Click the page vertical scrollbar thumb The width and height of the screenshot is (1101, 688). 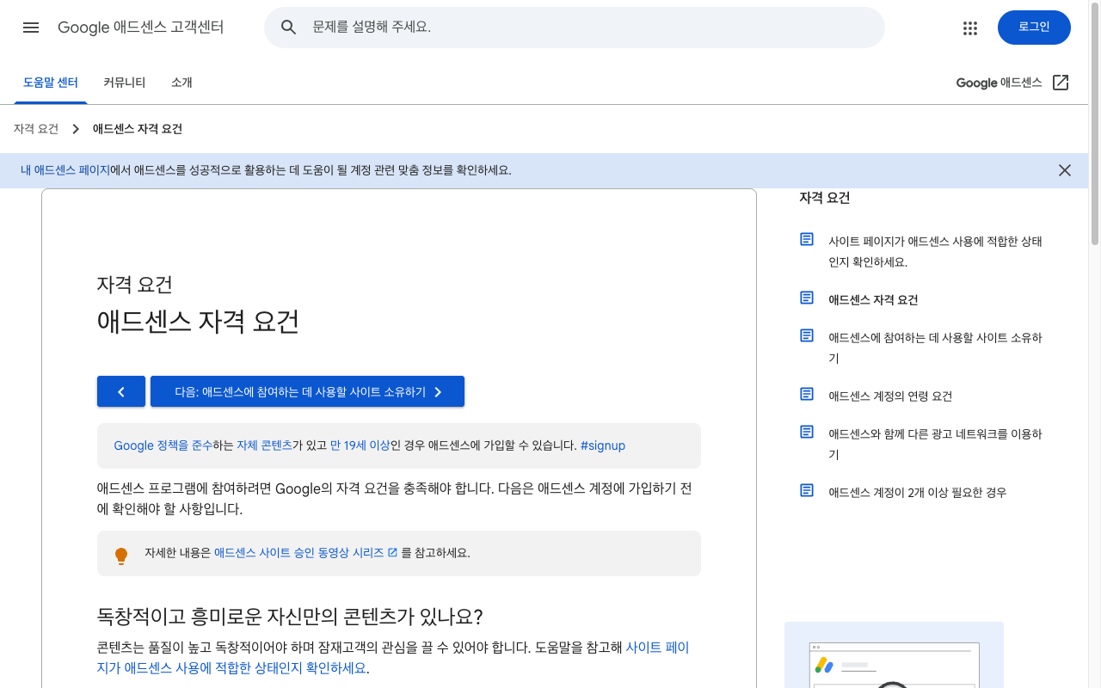(1094, 123)
